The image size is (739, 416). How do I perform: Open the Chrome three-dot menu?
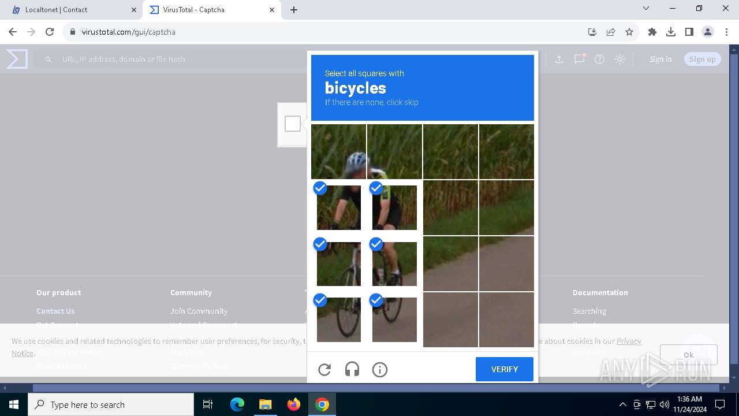pyautogui.click(x=726, y=32)
